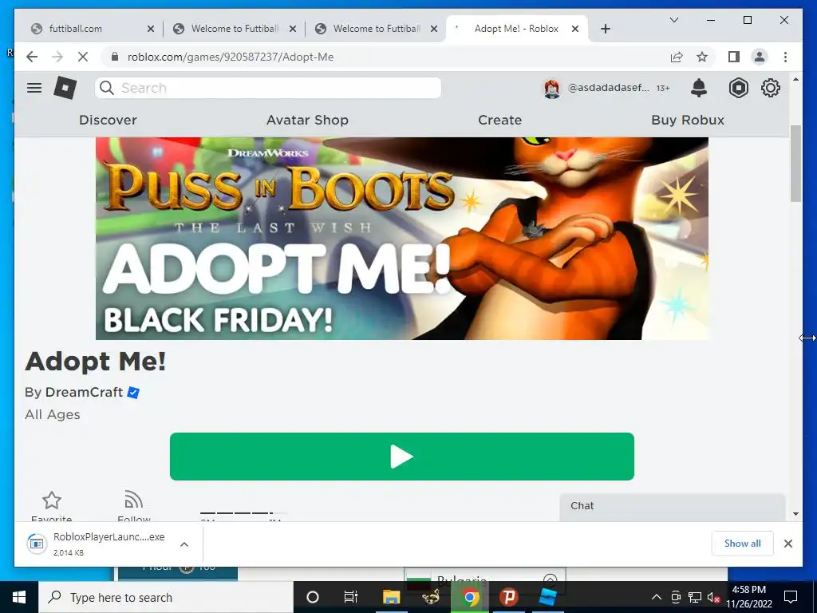Image resolution: width=817 pixels, height=613 pixels.
Task: Open the Windows Start menu
Action: [19, 597]
